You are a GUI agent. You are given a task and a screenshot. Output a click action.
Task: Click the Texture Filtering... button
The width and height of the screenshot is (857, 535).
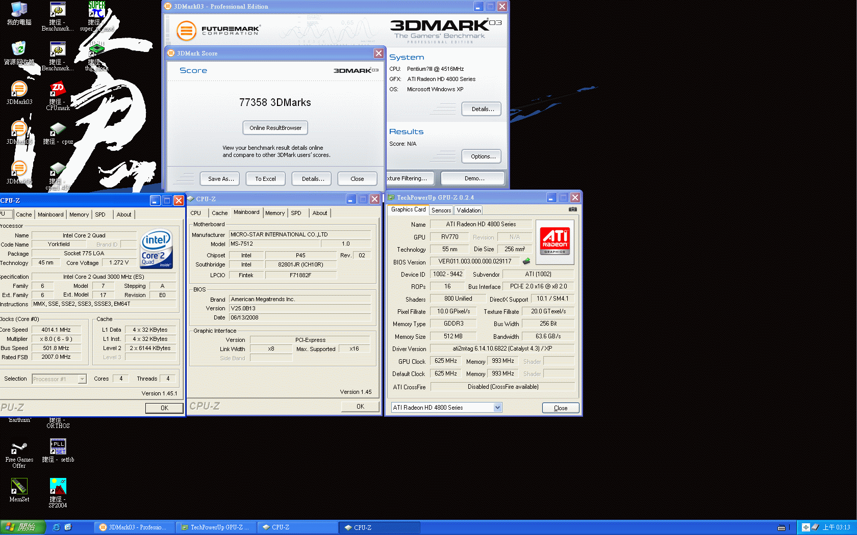(410, 178)
